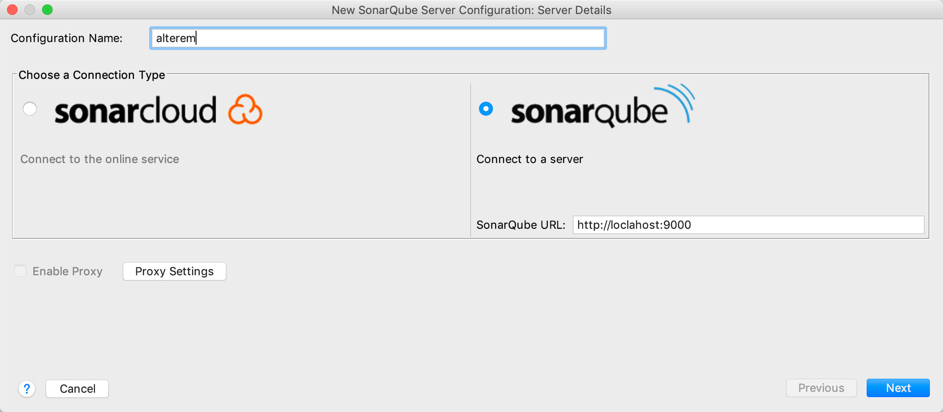Proceed with the Next button
This screenshot has width=943, height=412.
pyautogui.click(x=898, y=388)
